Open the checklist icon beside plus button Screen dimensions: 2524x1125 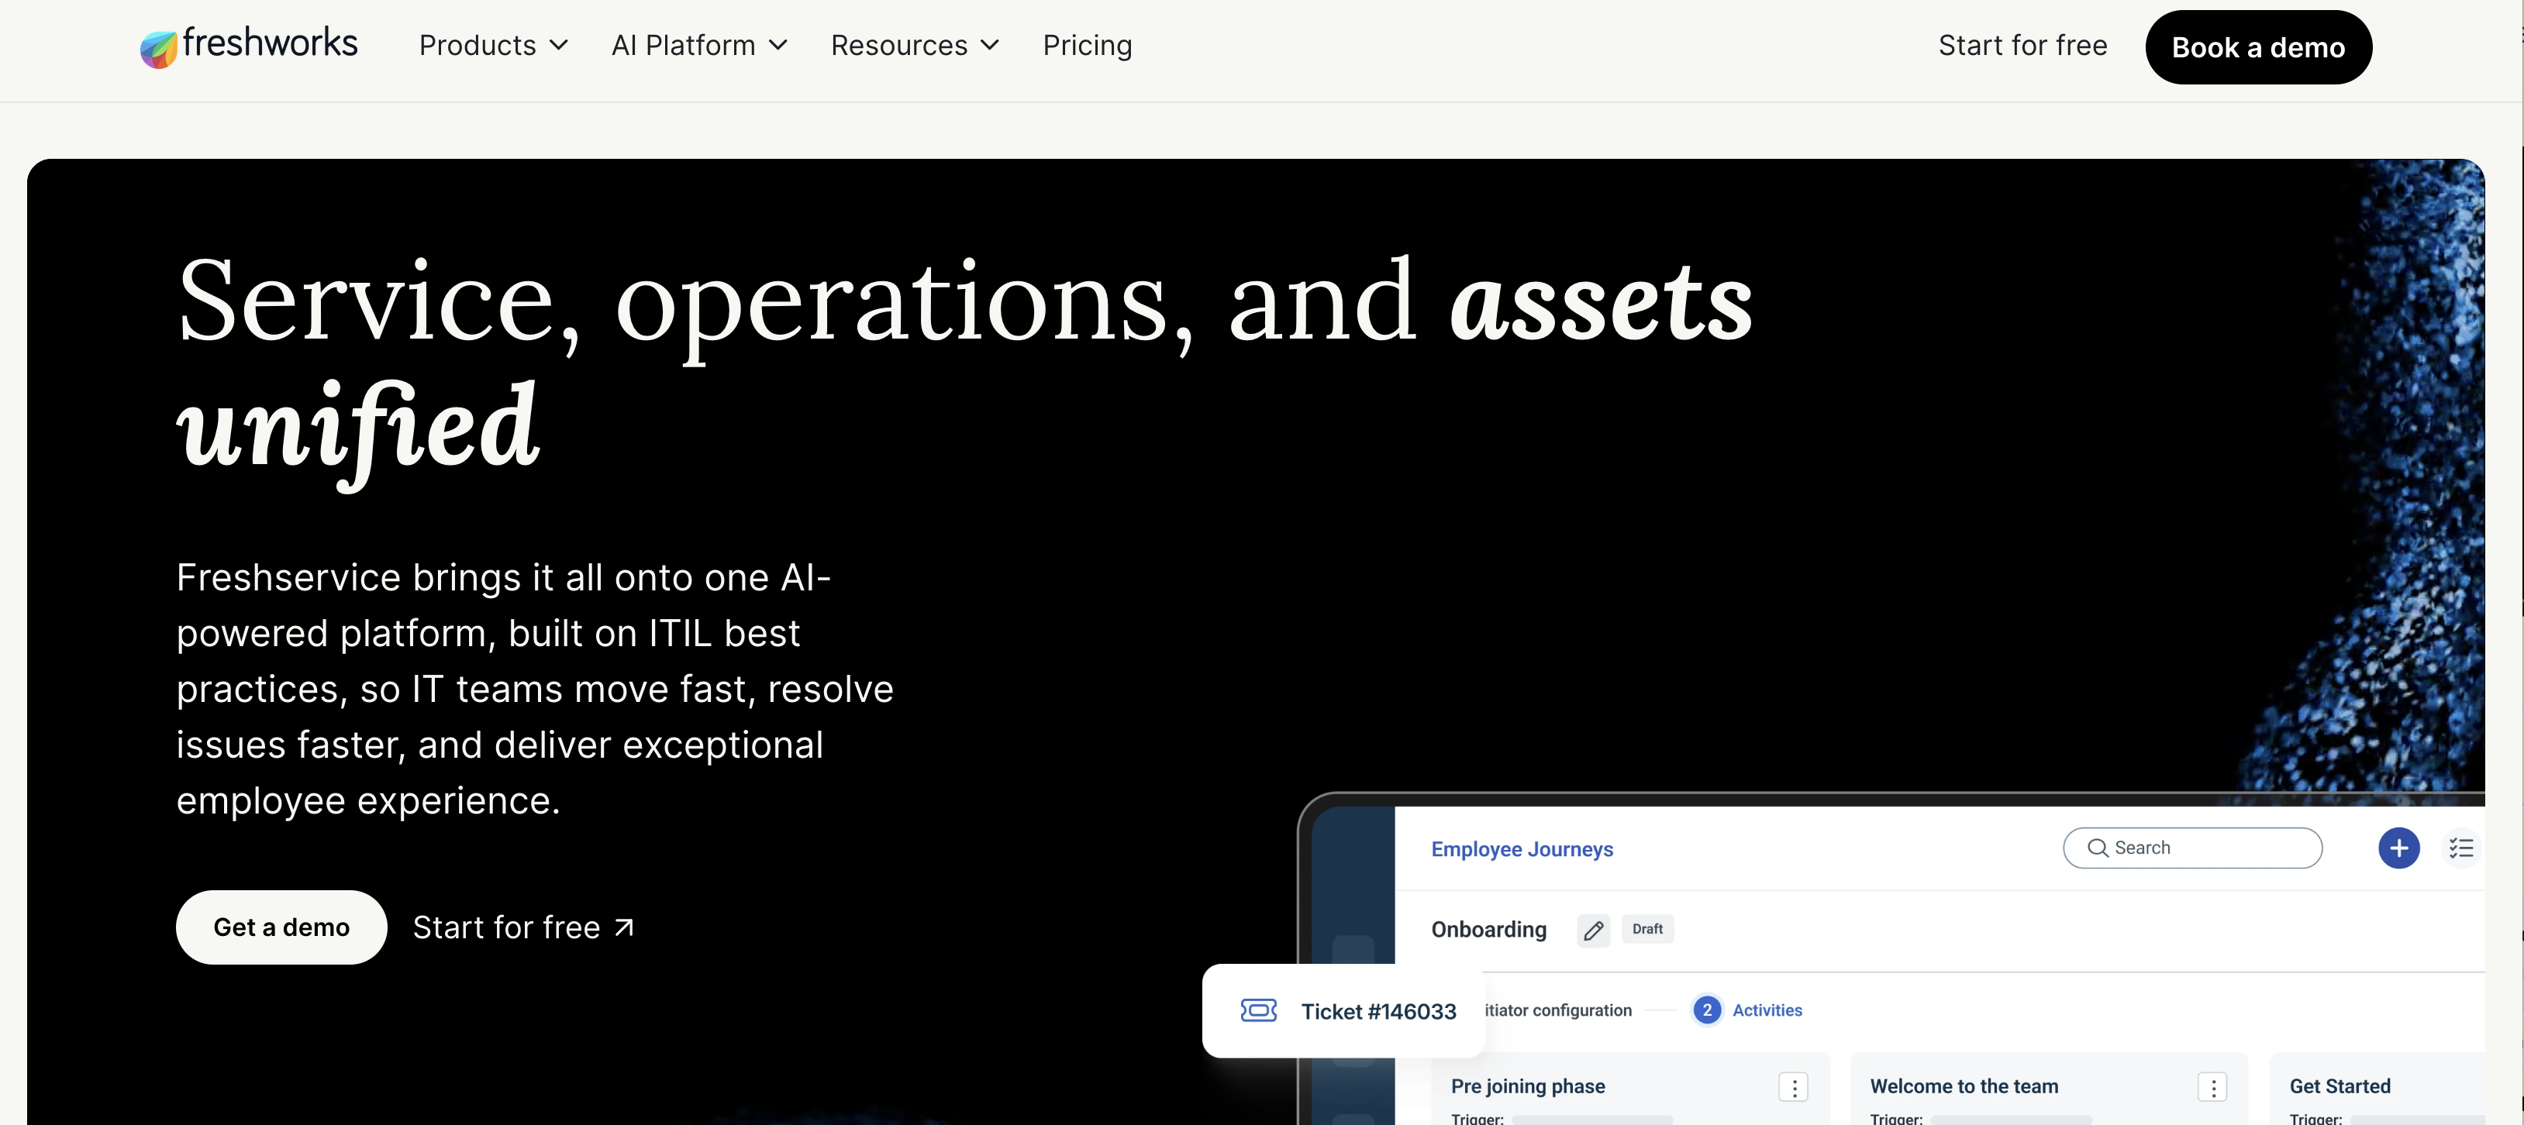click(2461, 848)
